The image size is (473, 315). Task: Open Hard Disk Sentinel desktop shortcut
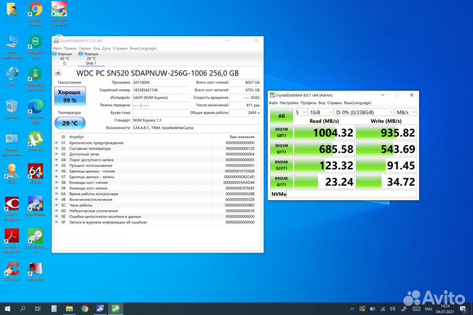59,14
